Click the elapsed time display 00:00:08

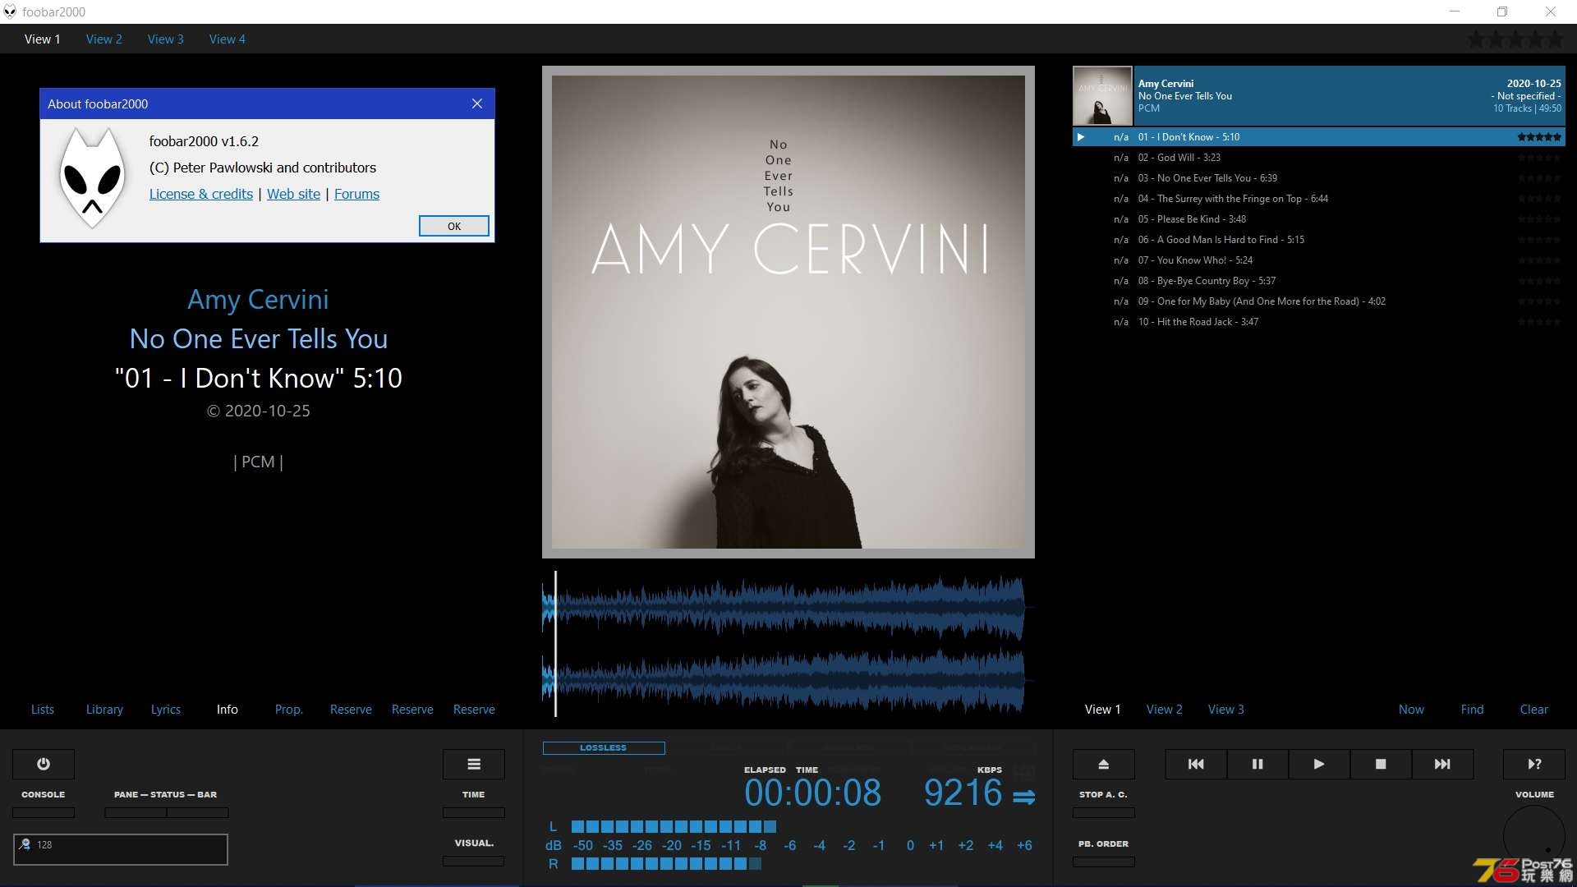812,793
